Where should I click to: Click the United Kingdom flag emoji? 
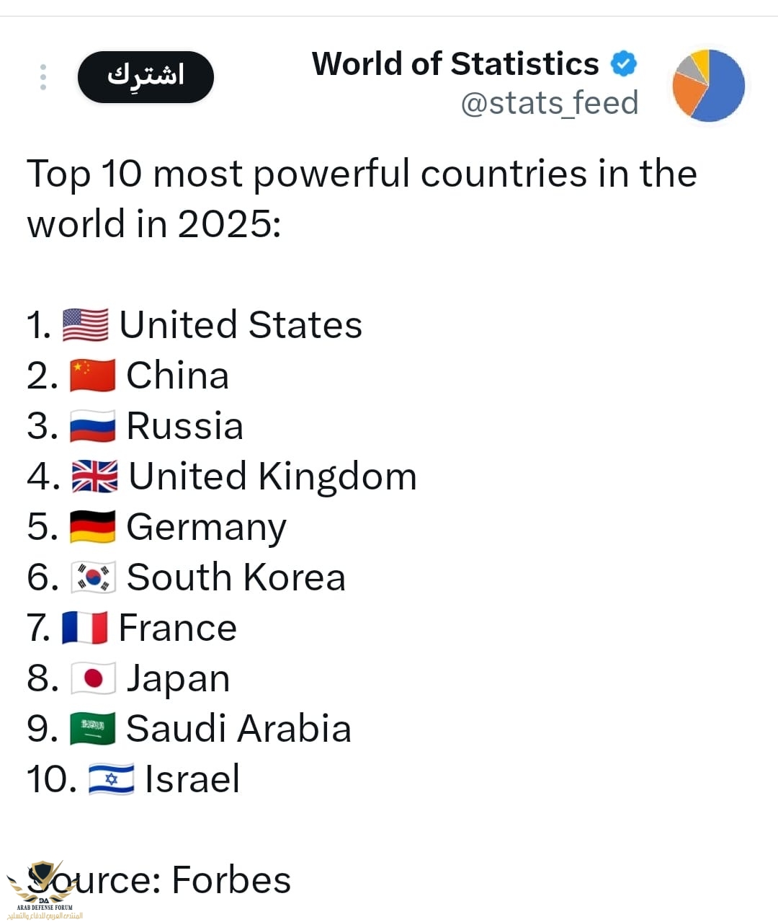coord(94,476)
